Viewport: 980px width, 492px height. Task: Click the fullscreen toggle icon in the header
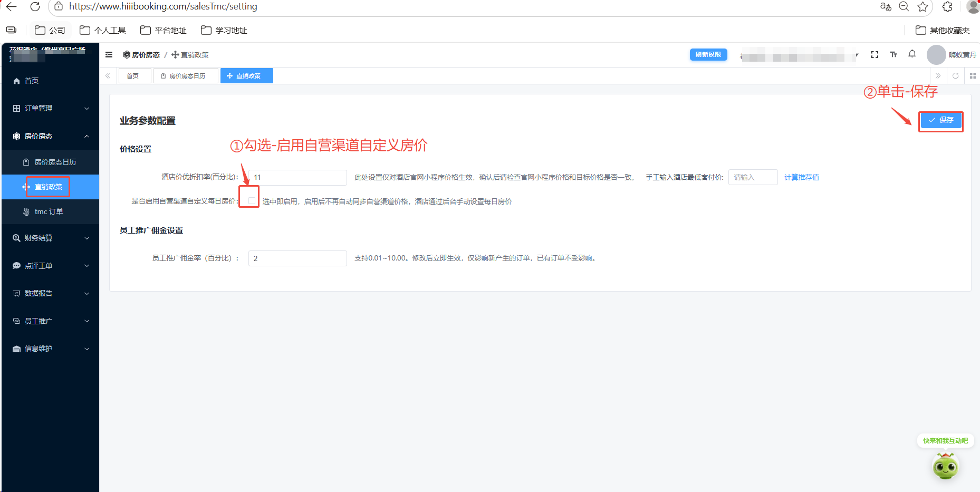[875, 54]
